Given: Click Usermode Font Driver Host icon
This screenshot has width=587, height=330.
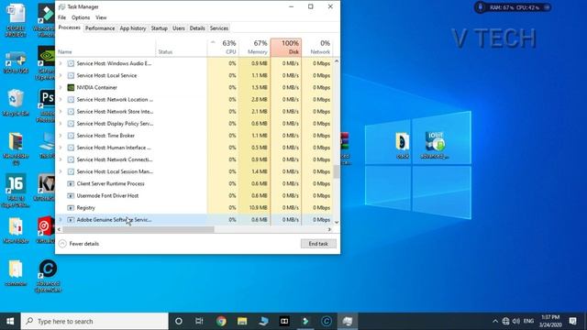Looking at the screenshot, I should (71, 195).
